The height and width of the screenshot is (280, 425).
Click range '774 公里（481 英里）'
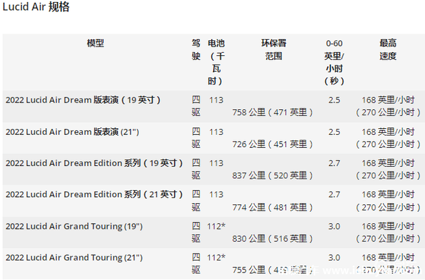[273, 207]
